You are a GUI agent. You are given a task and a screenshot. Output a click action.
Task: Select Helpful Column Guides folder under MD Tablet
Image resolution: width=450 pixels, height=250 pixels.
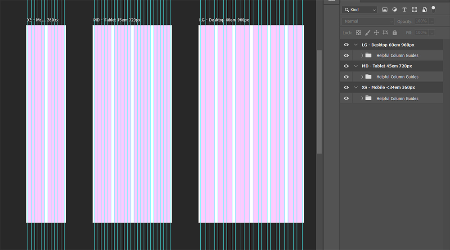tap(368, 76)
